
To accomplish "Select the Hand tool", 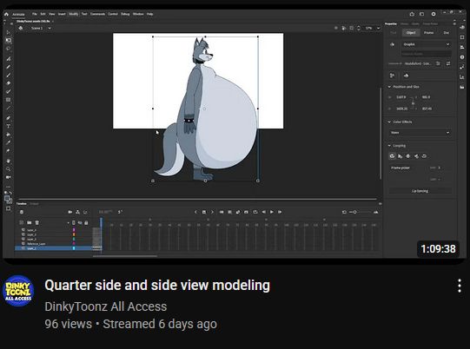I will pos(8,161).
